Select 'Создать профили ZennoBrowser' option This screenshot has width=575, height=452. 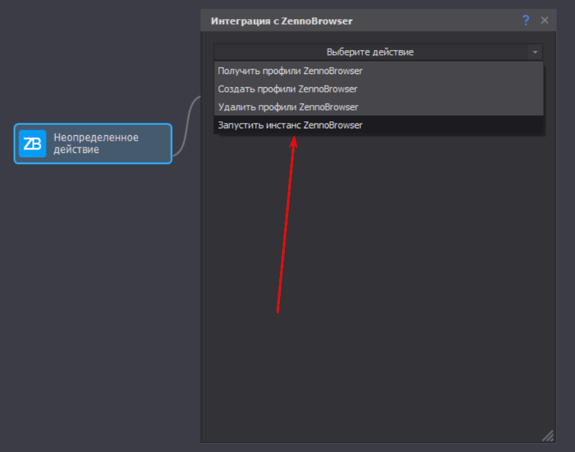tap(379, 89)
